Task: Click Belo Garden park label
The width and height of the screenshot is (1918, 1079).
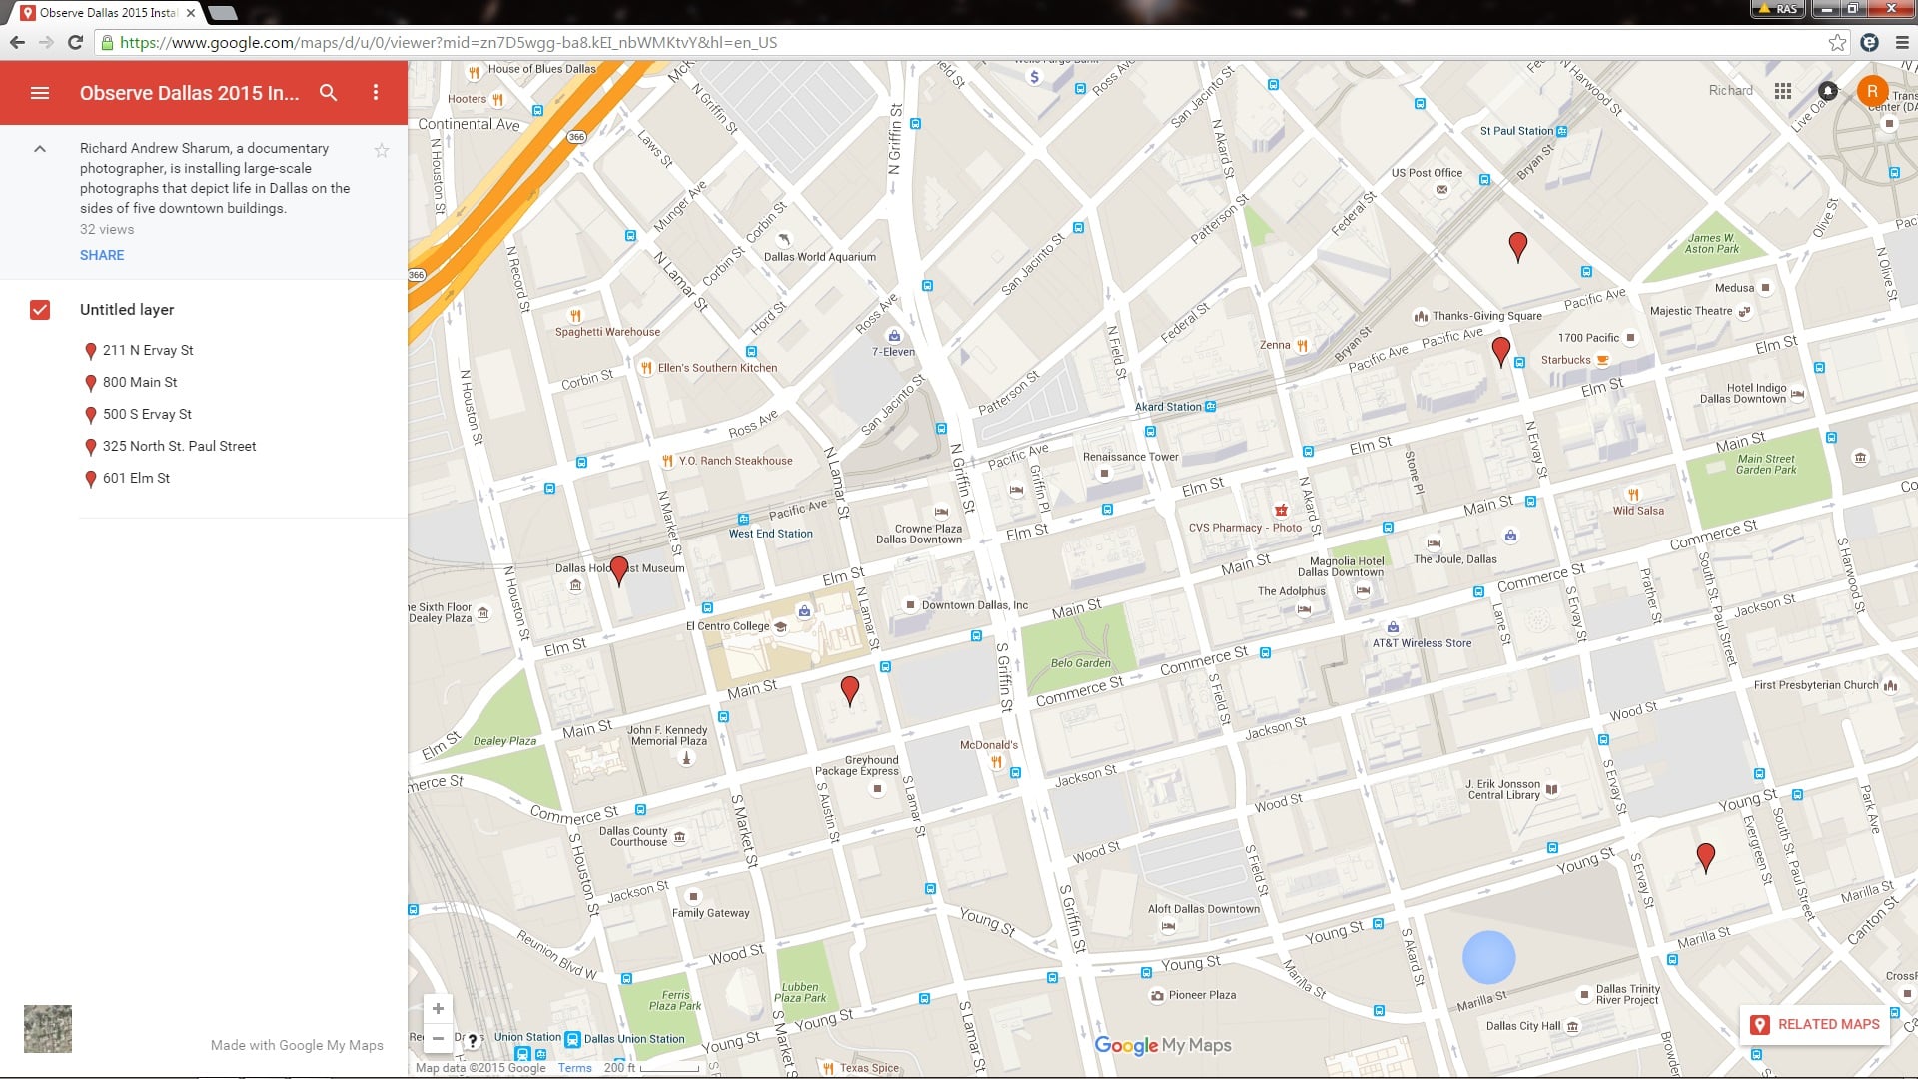Action: [1080, 663]
